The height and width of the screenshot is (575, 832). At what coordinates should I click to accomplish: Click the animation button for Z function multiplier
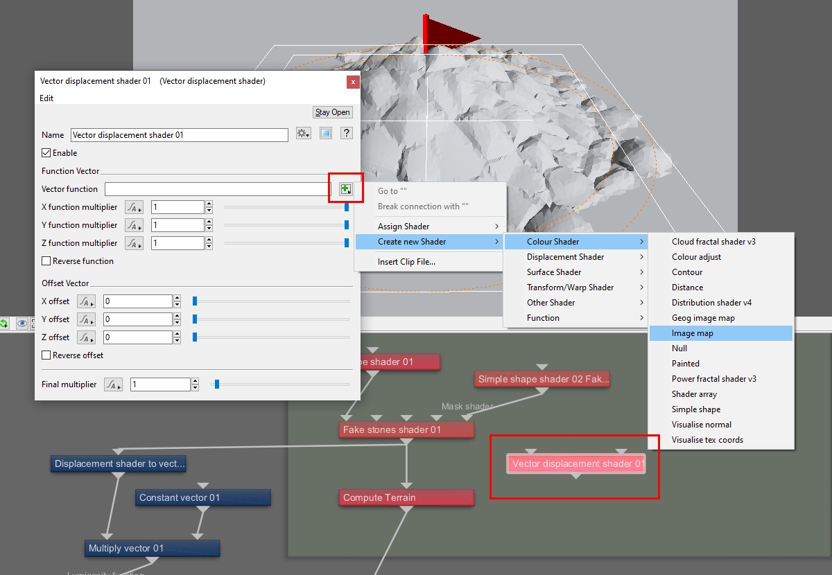click(134, 243)
